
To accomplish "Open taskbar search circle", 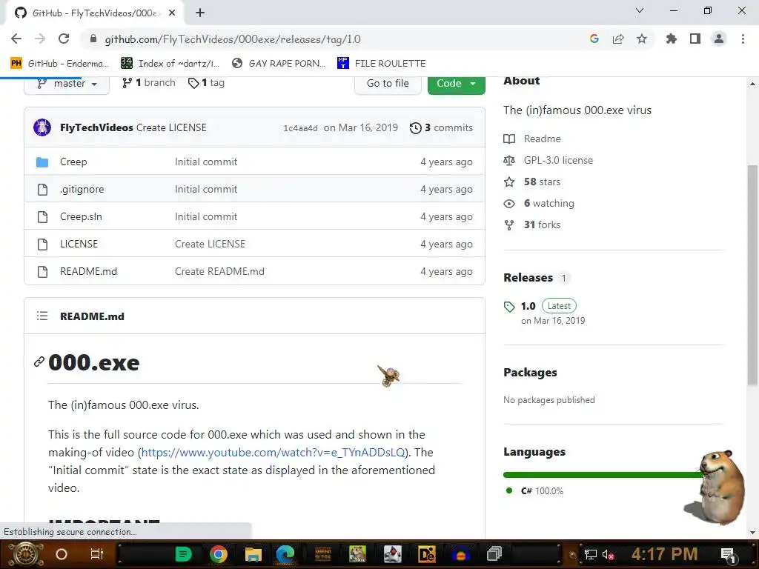I will point(62,554).
